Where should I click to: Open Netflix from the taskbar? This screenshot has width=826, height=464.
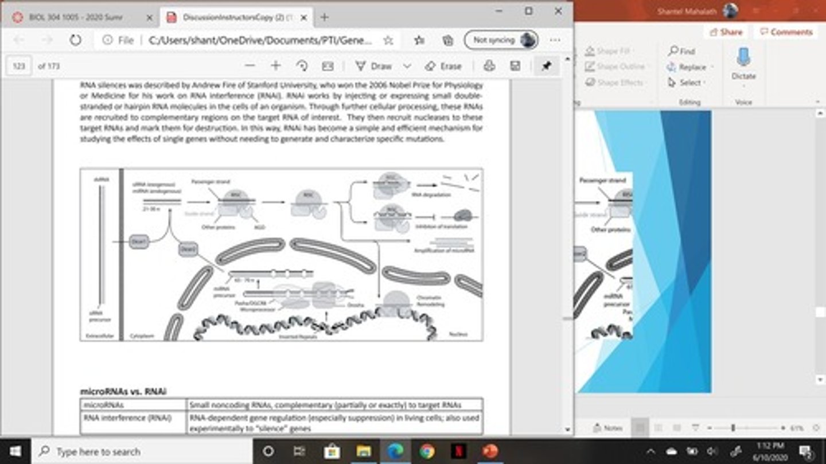(458, 451)
